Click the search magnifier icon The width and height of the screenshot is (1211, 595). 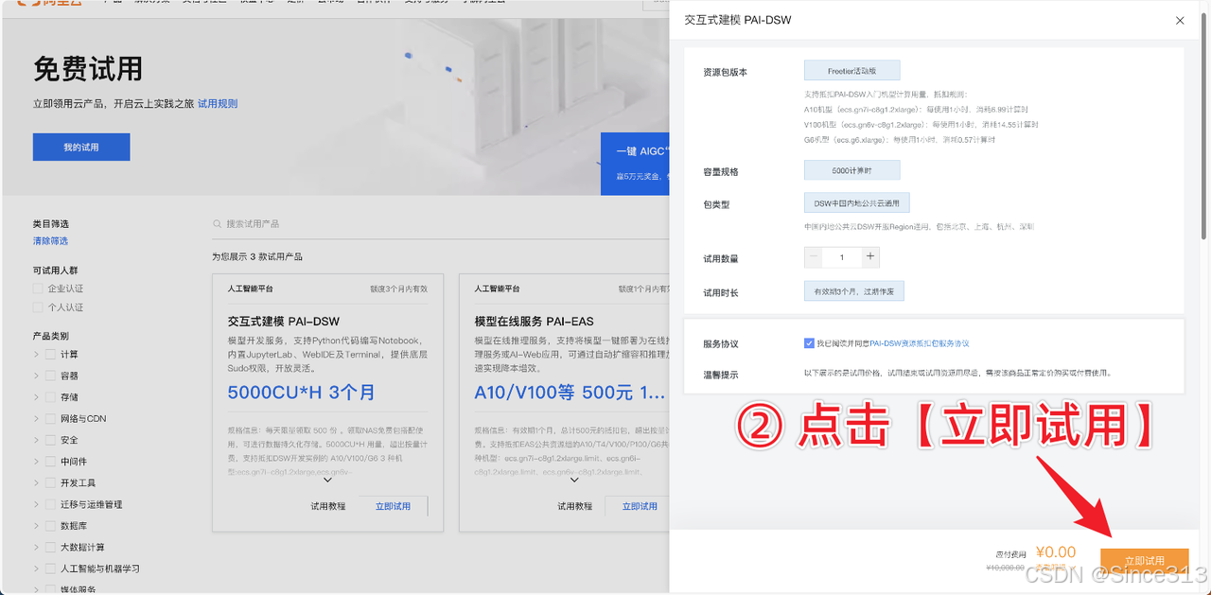click(218, 224)
